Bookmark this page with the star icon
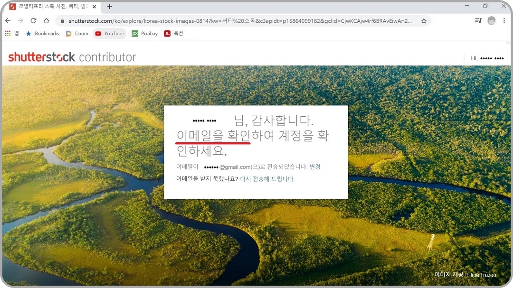This screenshot has height=288, width=513. pyautogui.click(x=423, y=20)
